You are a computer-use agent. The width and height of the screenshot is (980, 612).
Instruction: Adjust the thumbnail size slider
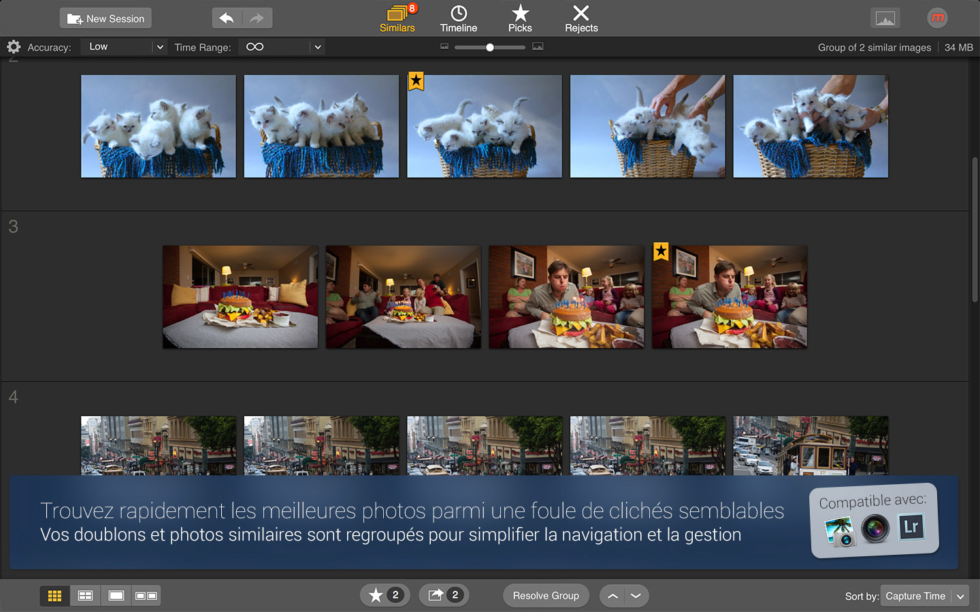(490, 48)
